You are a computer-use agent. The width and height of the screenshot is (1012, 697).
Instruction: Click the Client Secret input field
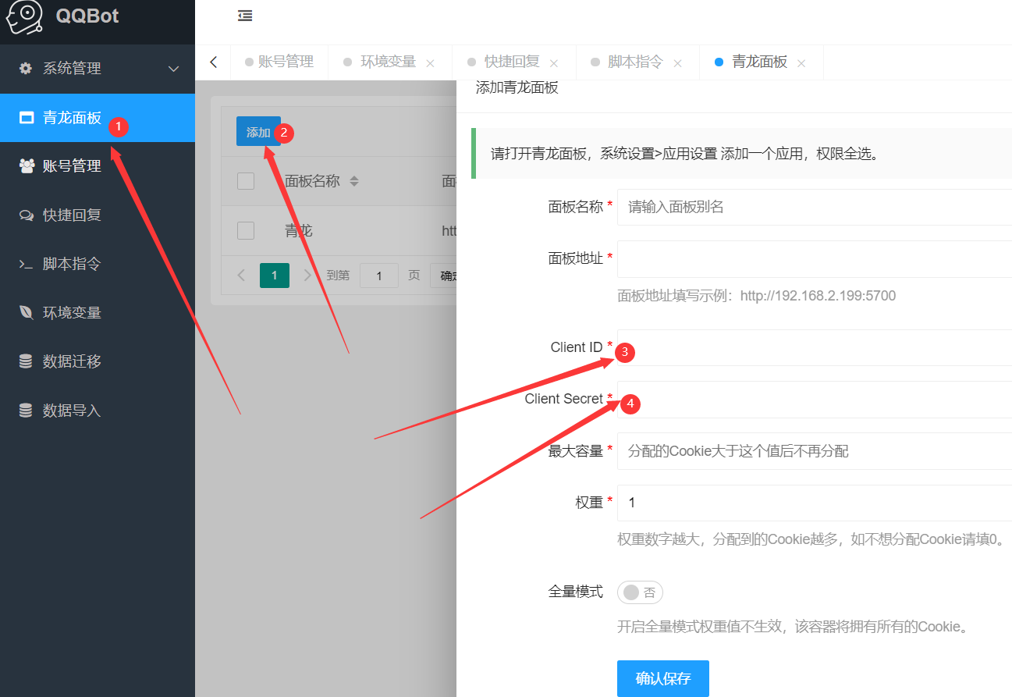click(x=815, y=399)
